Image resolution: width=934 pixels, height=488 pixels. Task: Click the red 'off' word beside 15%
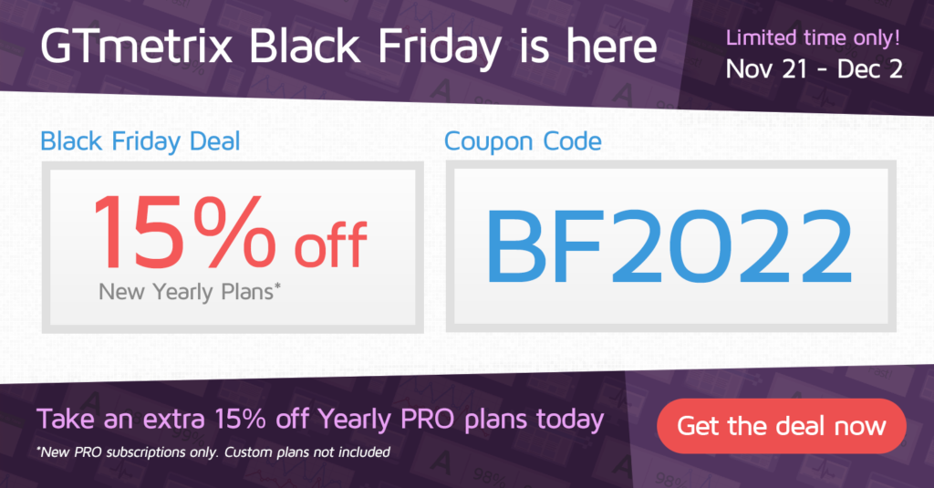point(330,244)
